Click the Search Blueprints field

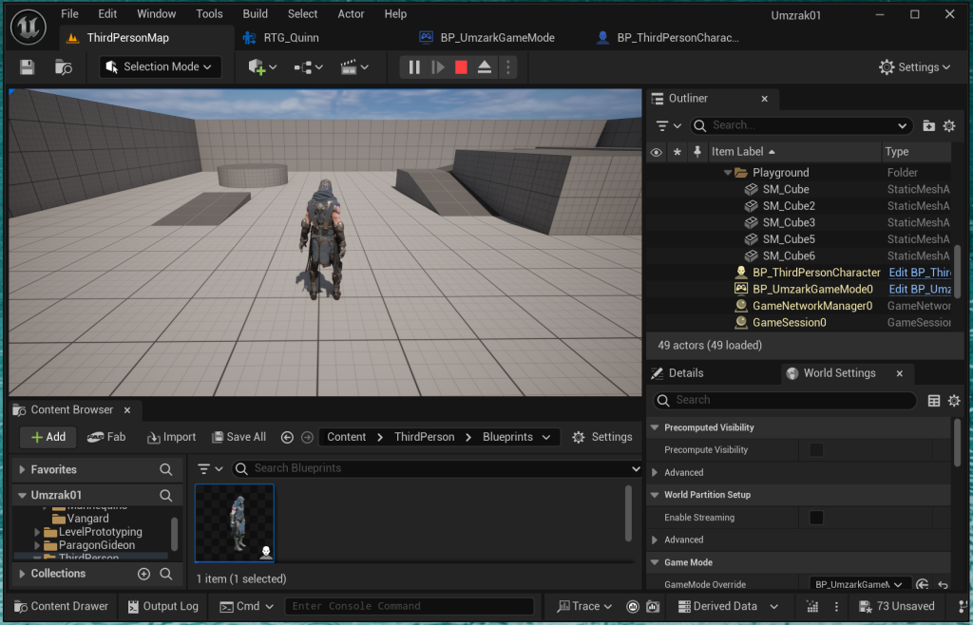[437, 469]
